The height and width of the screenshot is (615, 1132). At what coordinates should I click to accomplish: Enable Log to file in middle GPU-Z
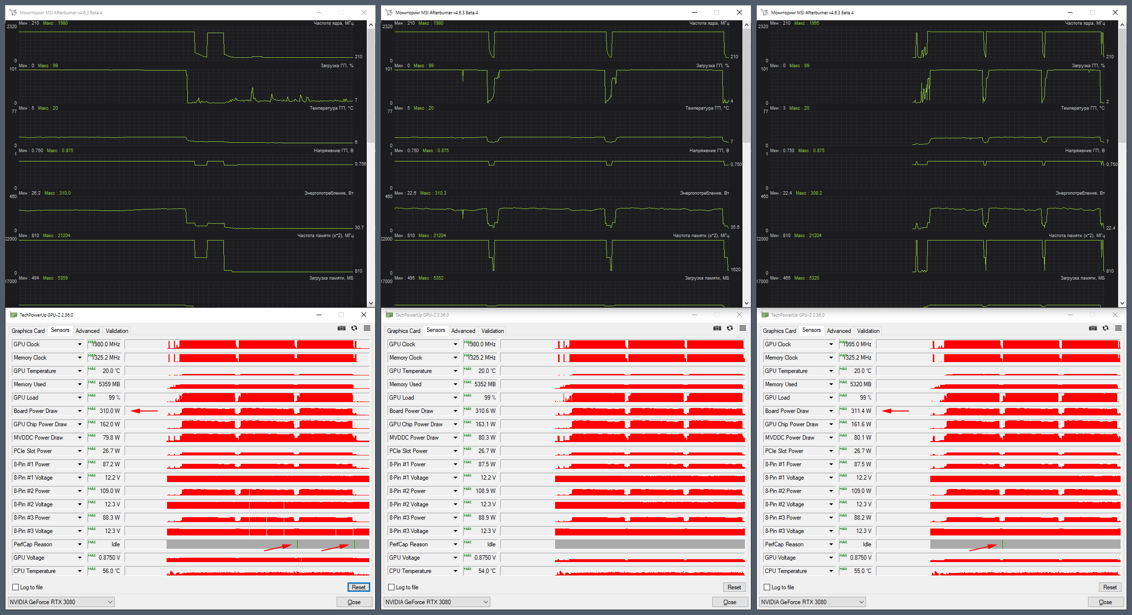tap(392, 587)
